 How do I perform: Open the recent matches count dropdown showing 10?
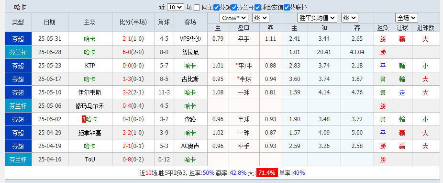point(176,7)
